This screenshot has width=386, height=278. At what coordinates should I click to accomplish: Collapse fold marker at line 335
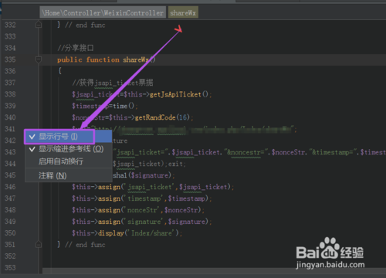(x=39, y=59)
